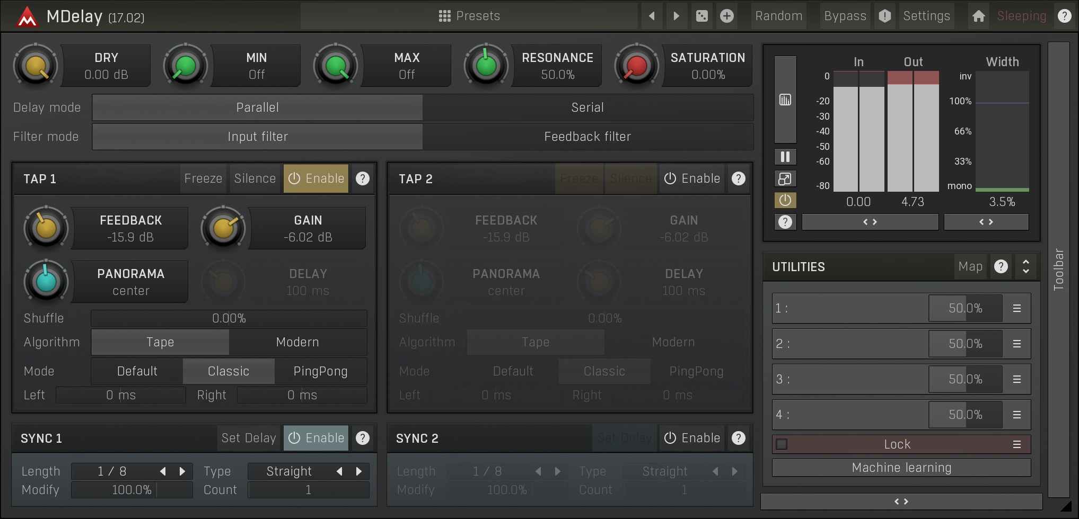Open menu icon for utility slot 1
This screenshot has width=1079, height=519.
tap(1016, 308)
